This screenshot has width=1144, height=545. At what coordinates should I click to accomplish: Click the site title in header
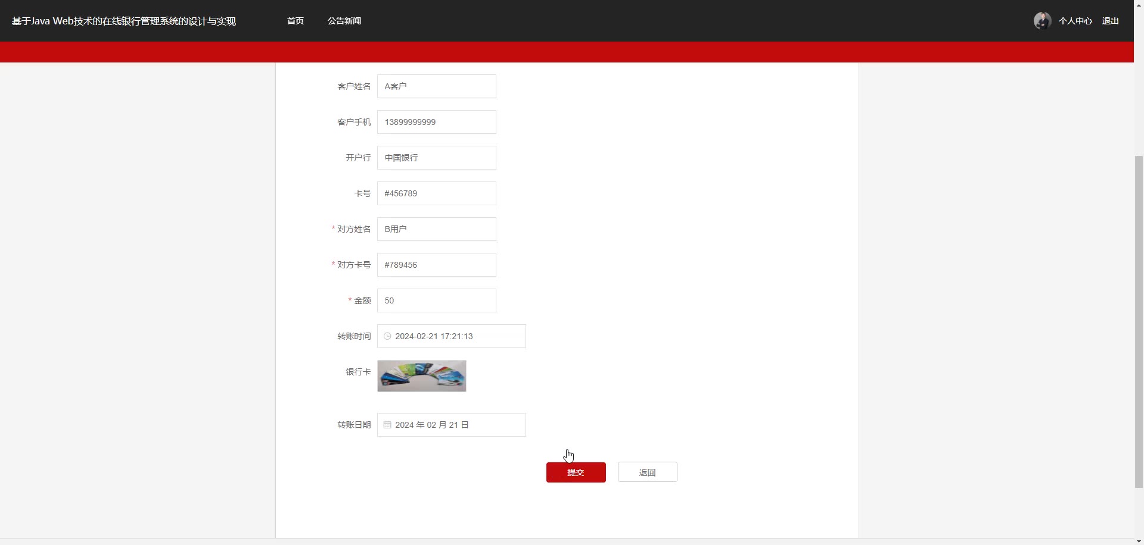[x=124, y=21]
